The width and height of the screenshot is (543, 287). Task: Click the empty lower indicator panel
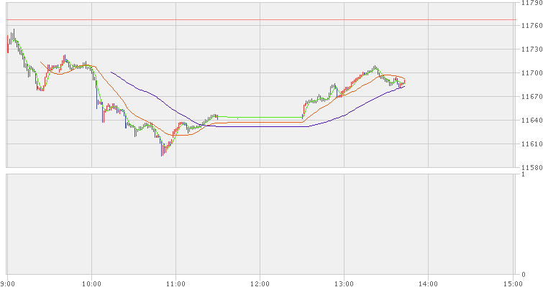click(x=259, y=223)
